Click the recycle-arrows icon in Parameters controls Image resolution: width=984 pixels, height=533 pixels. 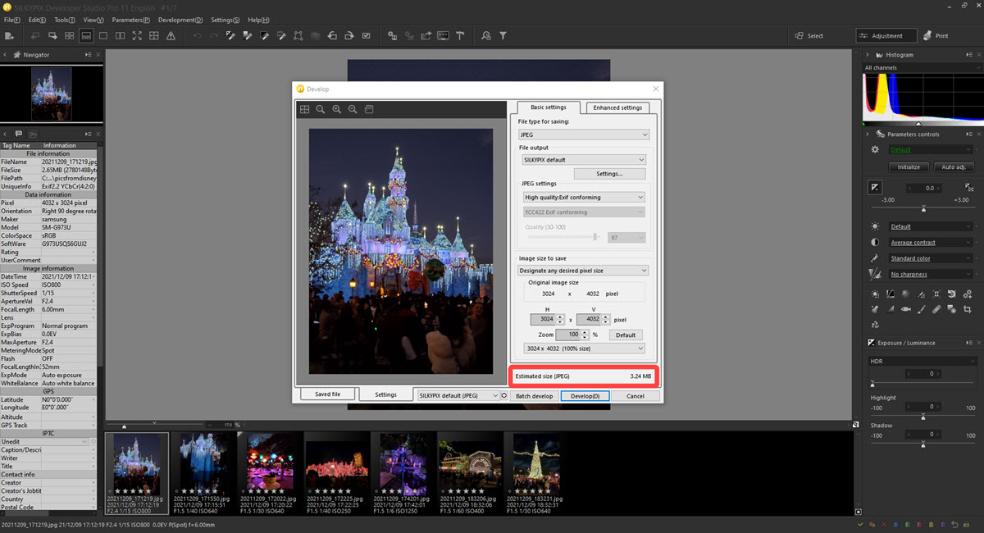875,325
